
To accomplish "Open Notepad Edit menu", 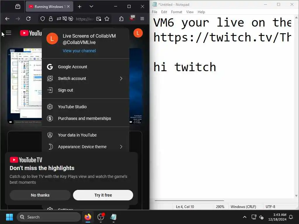I will 164,12.
